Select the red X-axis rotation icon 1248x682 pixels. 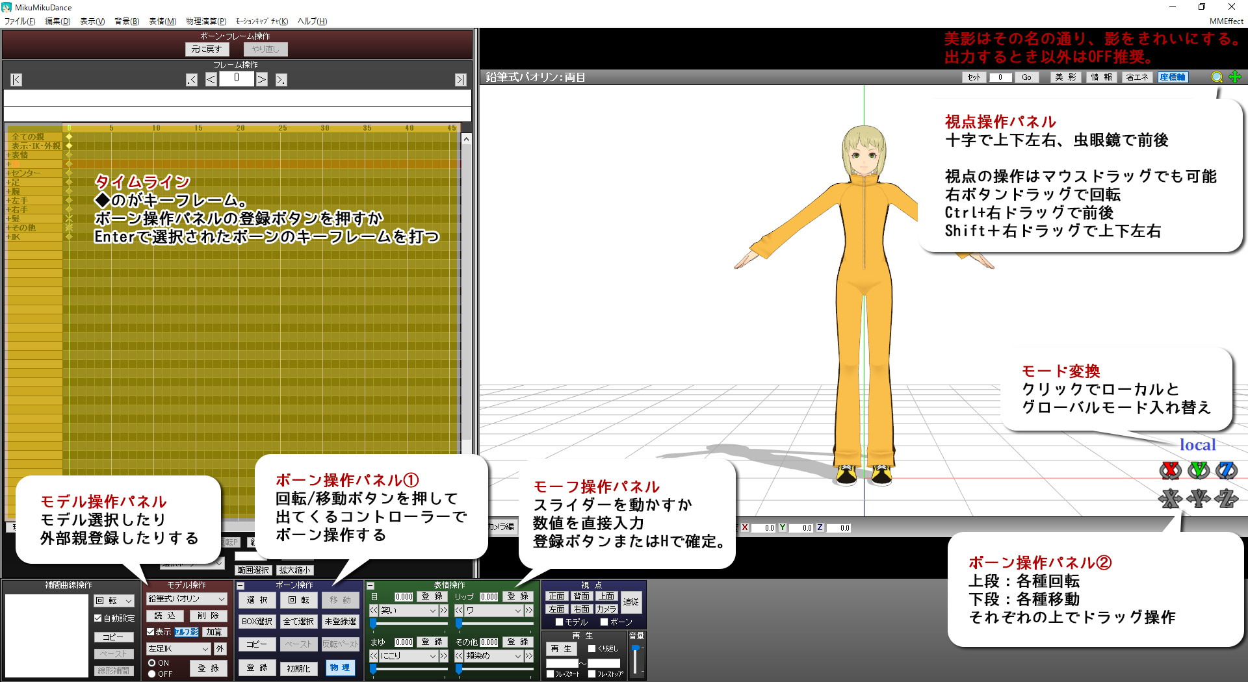click(x=1170, y=471)
